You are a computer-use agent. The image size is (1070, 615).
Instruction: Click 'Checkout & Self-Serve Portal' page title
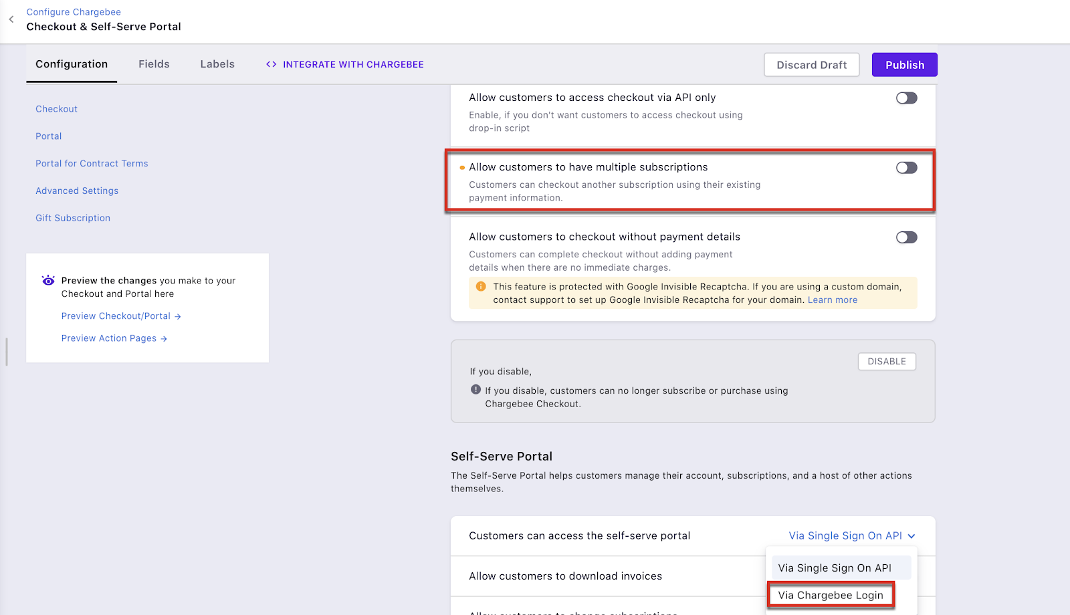pos(104,27)
